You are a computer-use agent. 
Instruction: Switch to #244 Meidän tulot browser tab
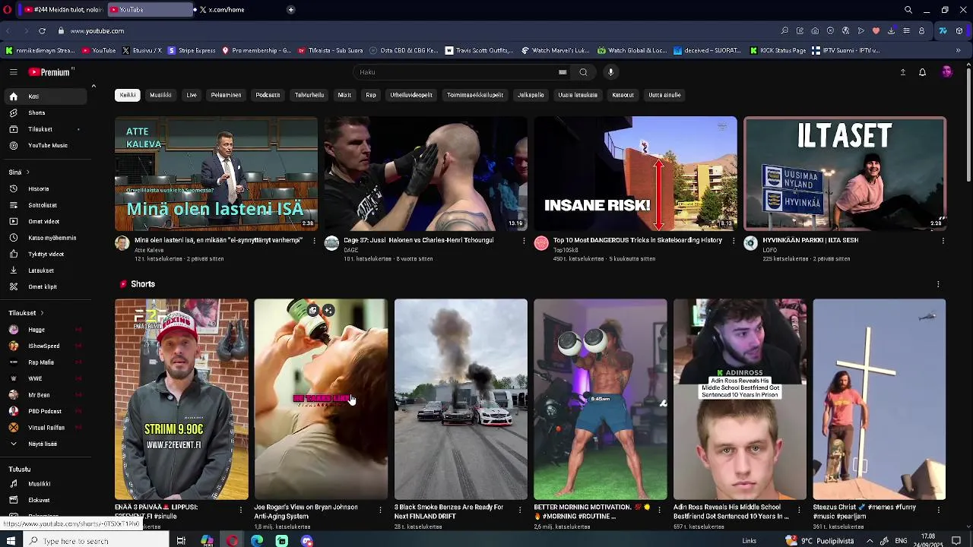click(x=62, y=10)
